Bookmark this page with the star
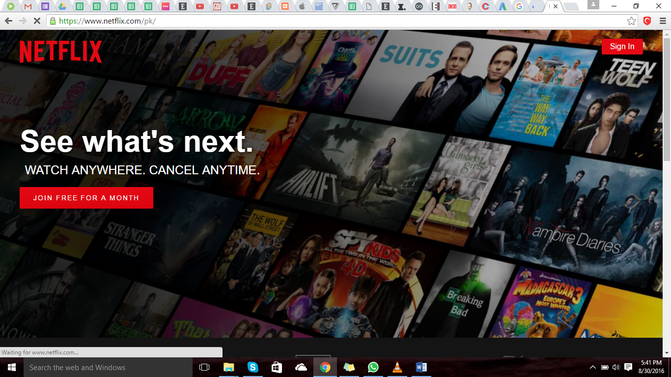 632,21
